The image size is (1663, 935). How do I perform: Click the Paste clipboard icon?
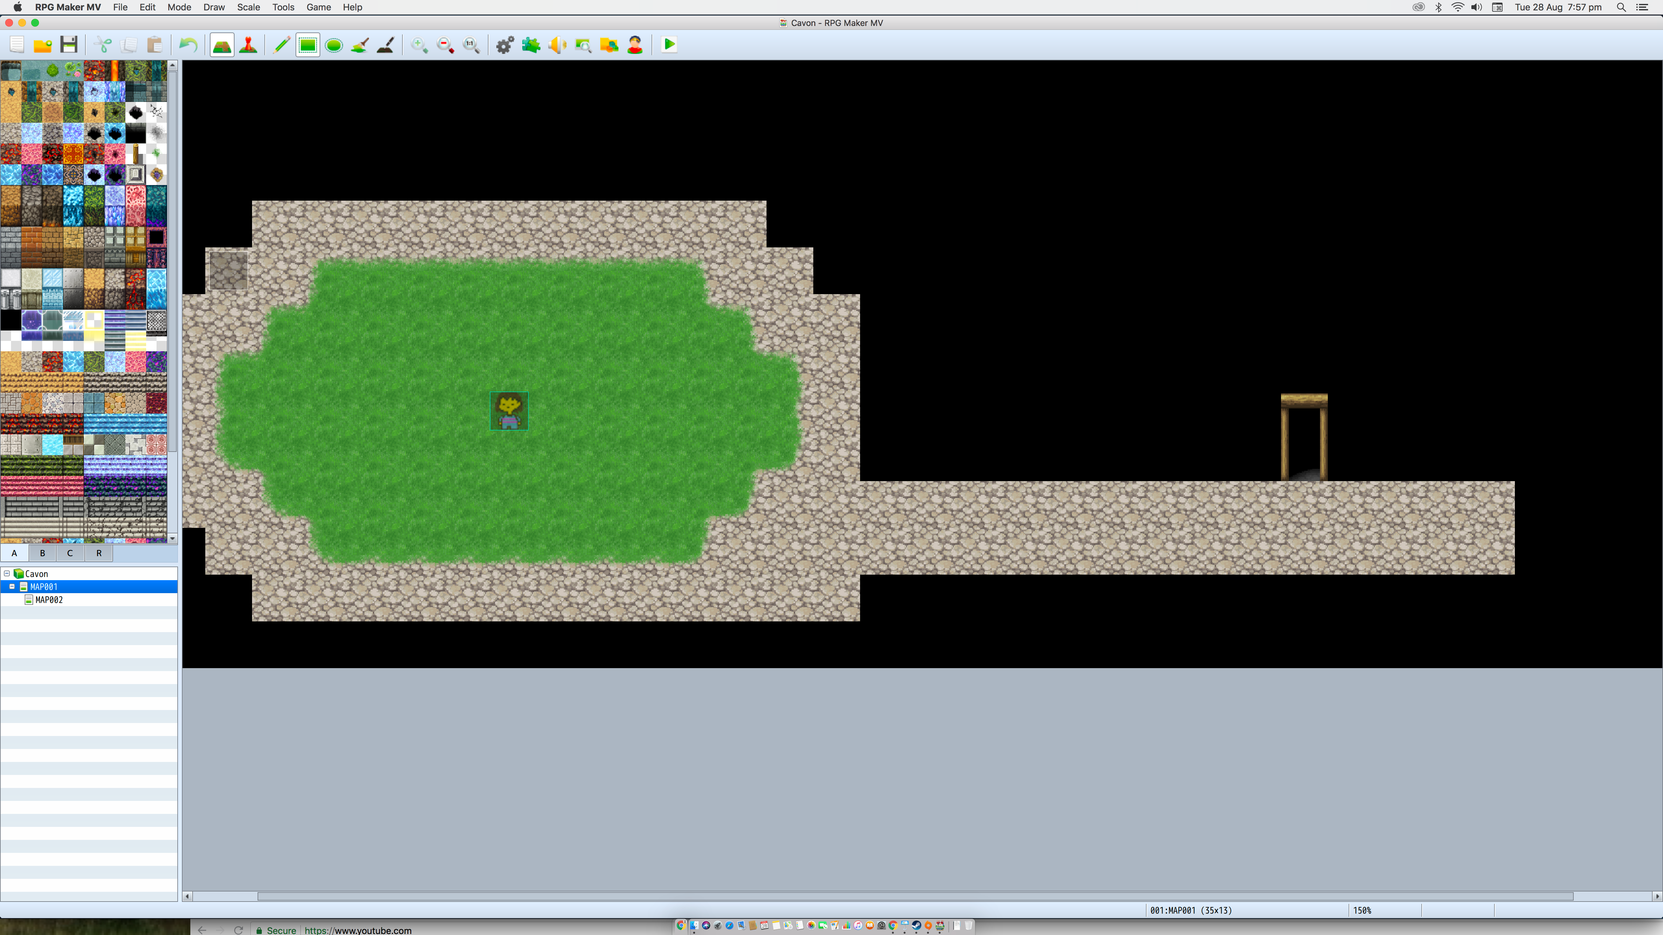tap(154, 44)
